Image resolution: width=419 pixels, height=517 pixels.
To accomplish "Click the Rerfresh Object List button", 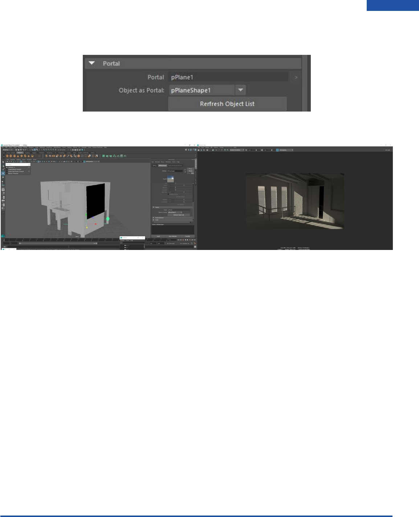I will pyautogui.click(x=227, y=104).
